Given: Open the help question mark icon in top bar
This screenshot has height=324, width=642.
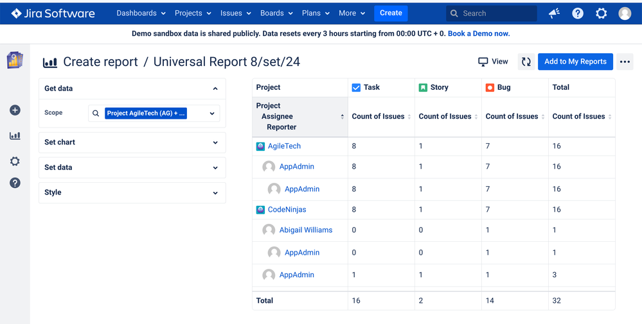Looking at the screenshot, I should (x=578, y=13).
